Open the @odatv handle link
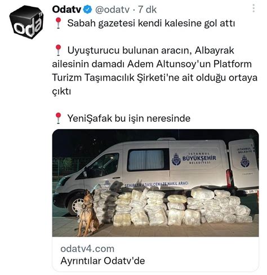The height and width of the screenshot is (275, 267). 112,10
